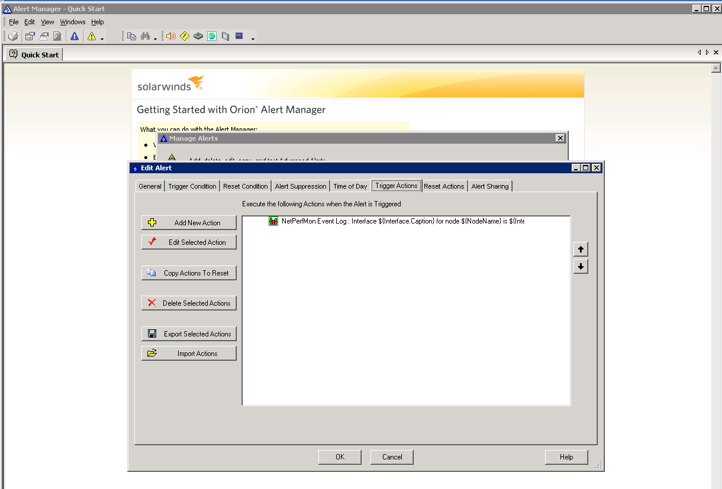Click scroll up arrow of main scrollbar

(x=715, y=69)
